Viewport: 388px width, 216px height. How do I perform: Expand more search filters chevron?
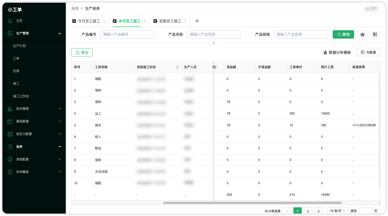[x=214, y=43]
